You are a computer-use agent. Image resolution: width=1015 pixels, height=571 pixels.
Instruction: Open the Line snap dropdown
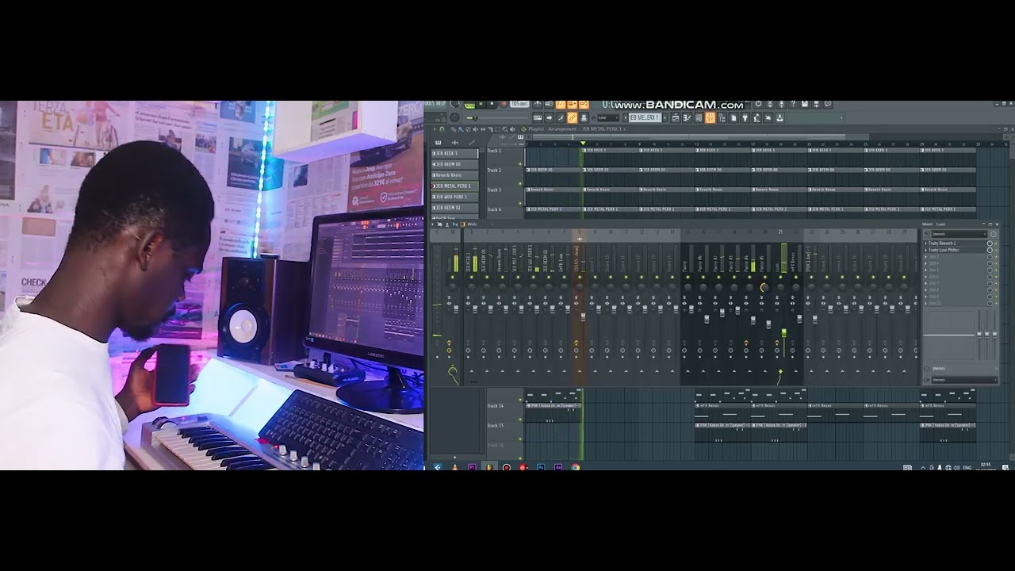pos(608,117)
